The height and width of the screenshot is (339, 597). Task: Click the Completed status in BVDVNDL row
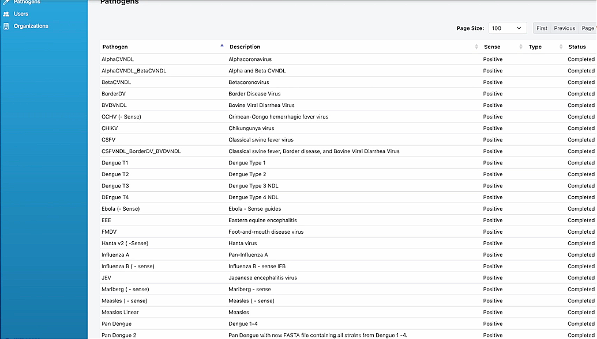tap(581, 105)
